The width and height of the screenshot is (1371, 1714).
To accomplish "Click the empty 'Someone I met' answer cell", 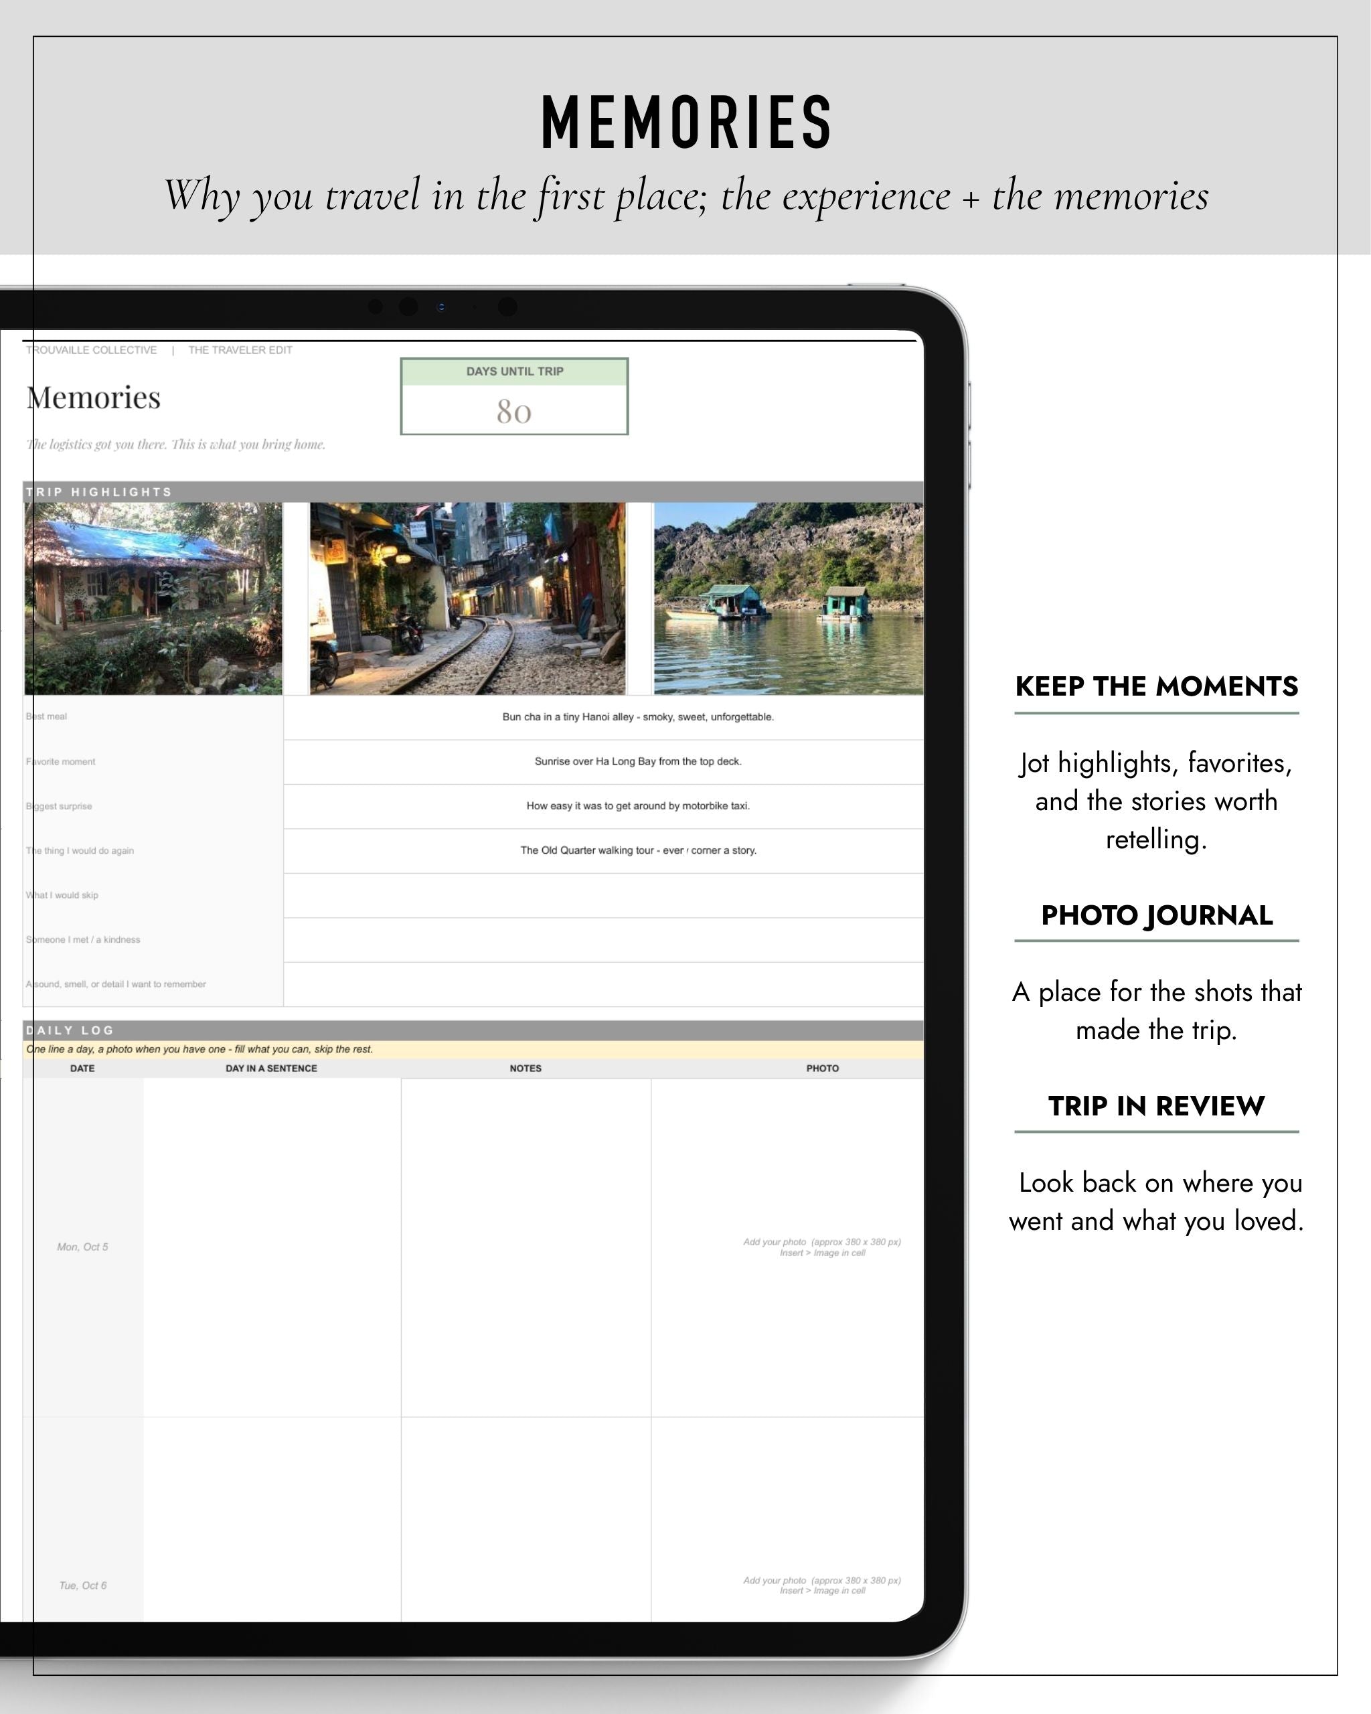I will coord(604,939).
